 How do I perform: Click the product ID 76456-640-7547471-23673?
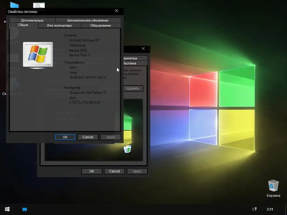click(x=87, y=77)
